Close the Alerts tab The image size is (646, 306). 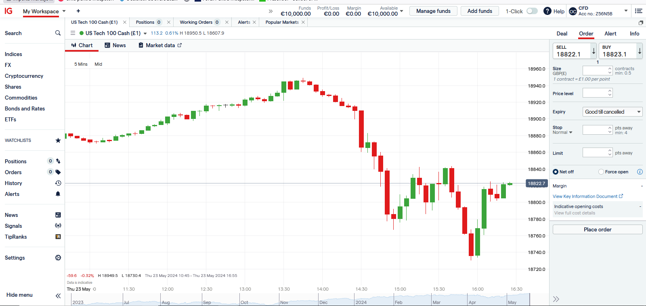[x=254, y=22]
